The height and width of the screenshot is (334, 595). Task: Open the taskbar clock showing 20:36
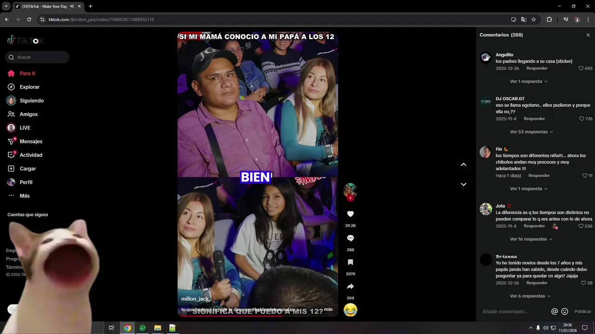pyautogui.click(x=568, y=328)
